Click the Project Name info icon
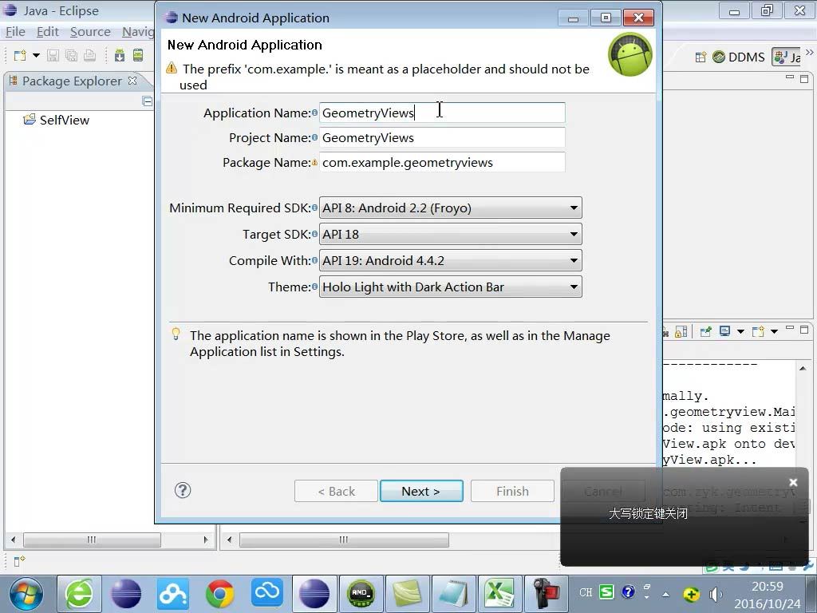Viewport: 817px width, 613px height. [x=314, y=137]
